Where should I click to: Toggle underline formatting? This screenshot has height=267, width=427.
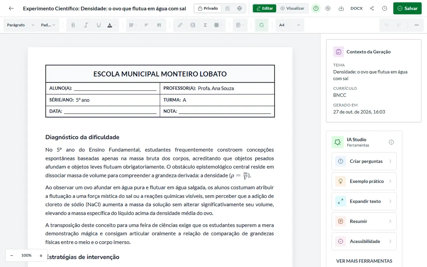click(x=99, y=25)
